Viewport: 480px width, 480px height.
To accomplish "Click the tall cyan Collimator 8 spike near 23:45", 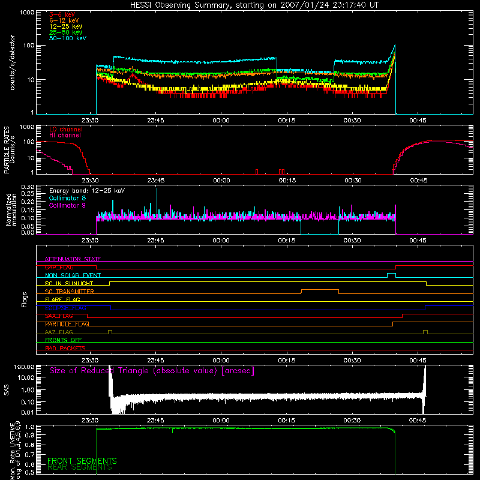I will (157, 202).
